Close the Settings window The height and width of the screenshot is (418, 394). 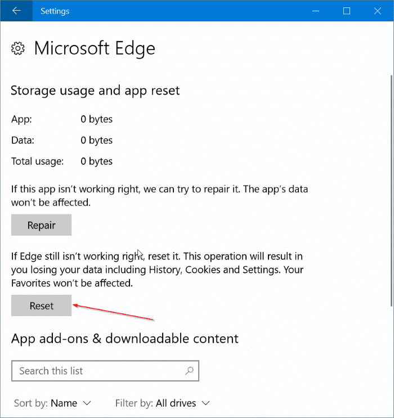point(378,11)
